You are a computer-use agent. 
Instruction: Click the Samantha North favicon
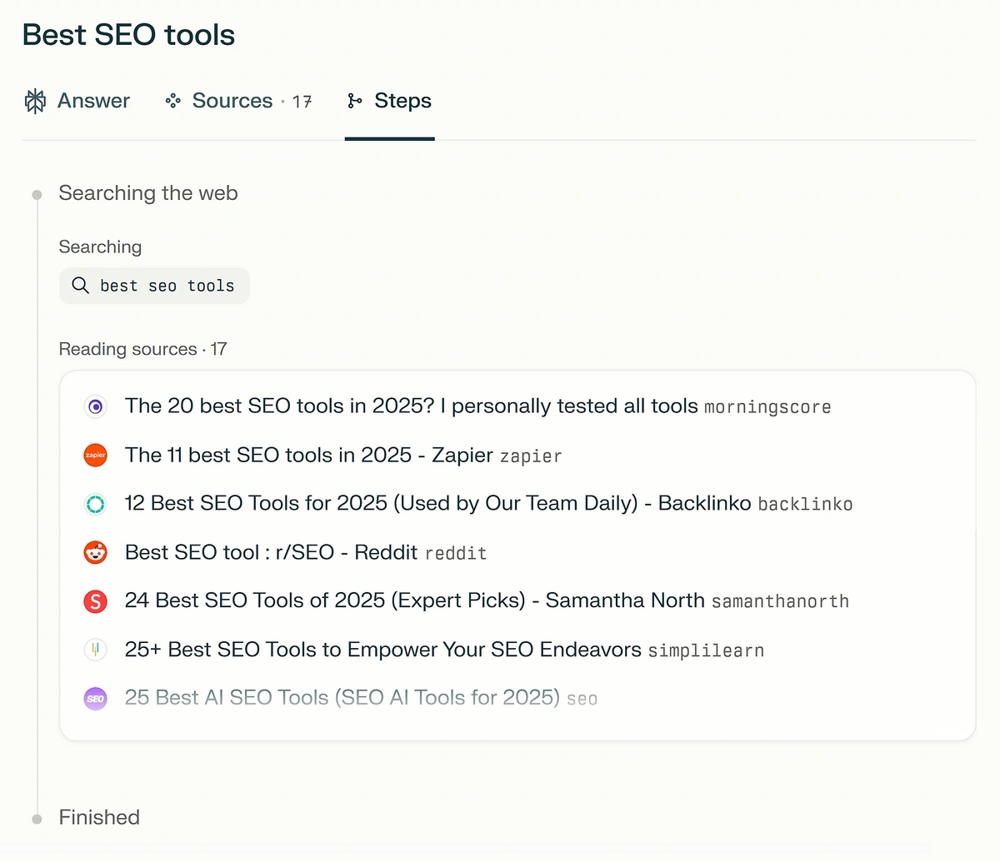[96, 600]
